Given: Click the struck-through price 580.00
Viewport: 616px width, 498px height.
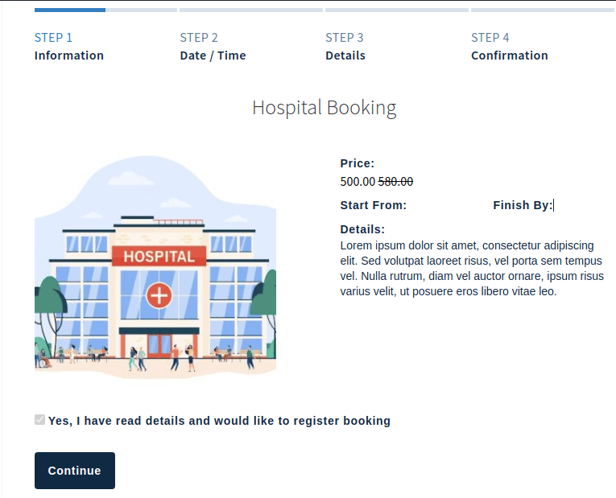Looking at the screenshot, I should pyautogui.click(x=395, y=182).
